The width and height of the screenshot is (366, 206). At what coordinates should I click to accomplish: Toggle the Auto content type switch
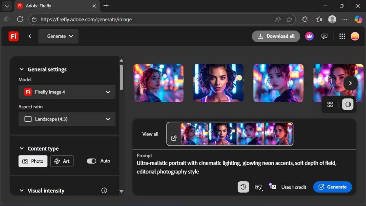[91, 161]
